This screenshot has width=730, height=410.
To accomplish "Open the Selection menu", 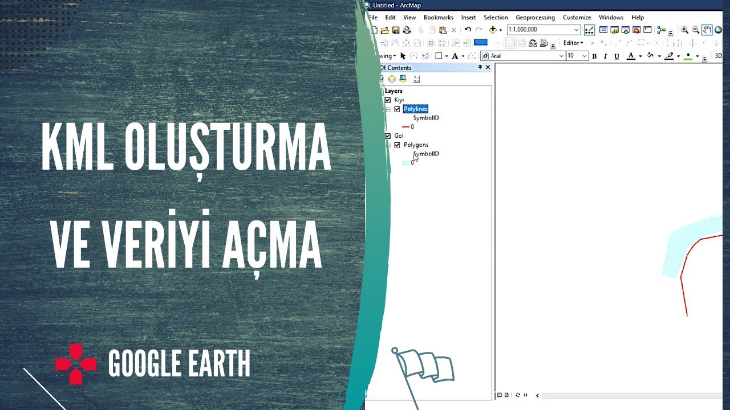I will pos(496,18).
